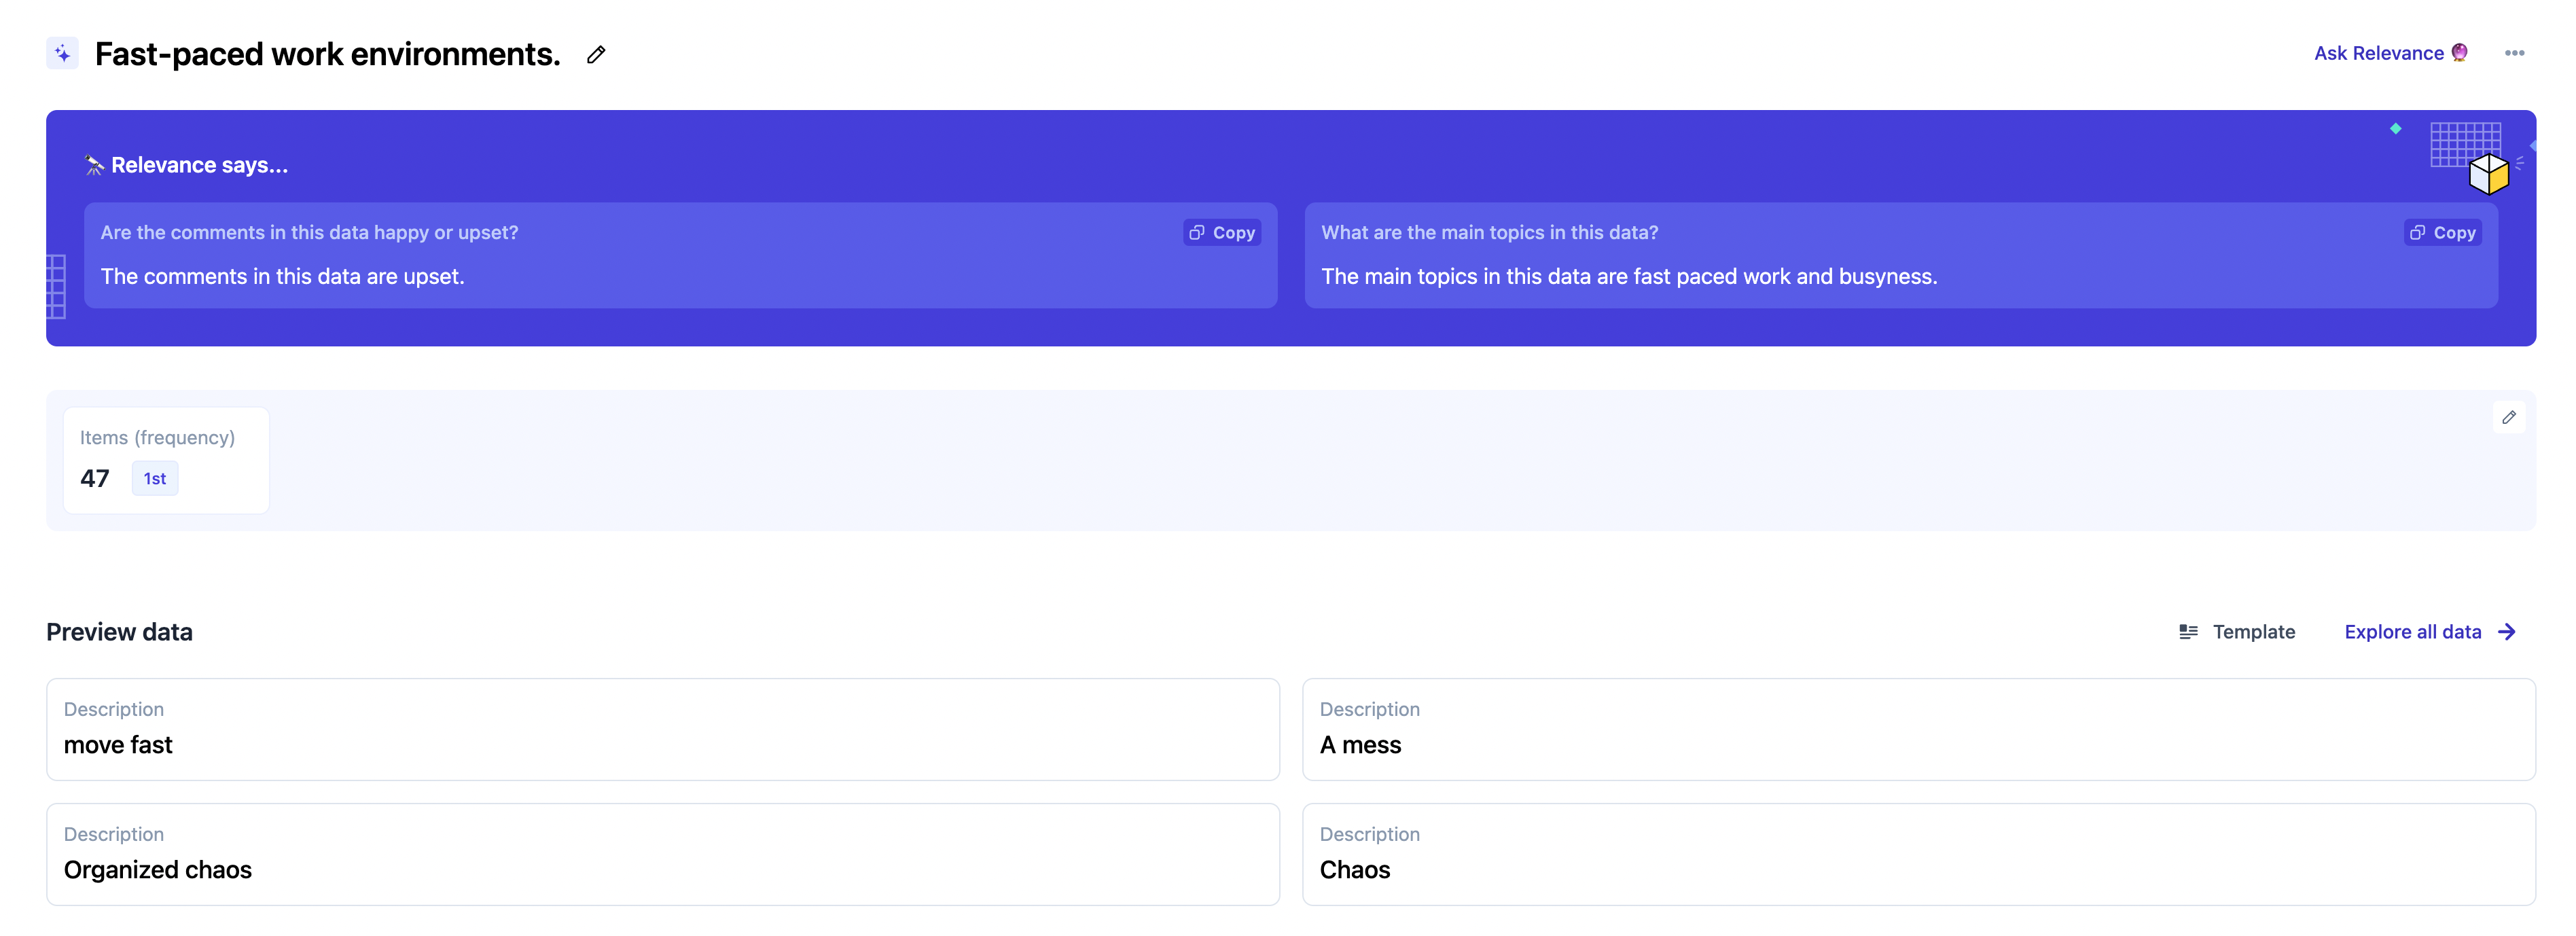This screenshot has height=936, width=2576.
Task: Open the three-dots more options menu
Action: point(2514,53)
